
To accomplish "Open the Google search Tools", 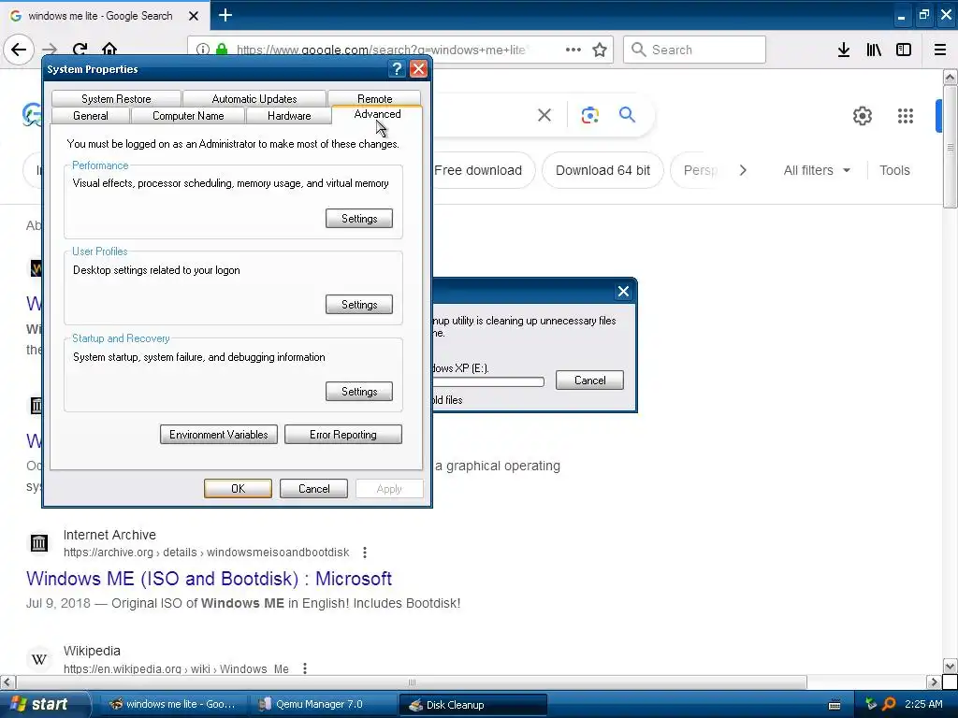I will pos(894,170).
